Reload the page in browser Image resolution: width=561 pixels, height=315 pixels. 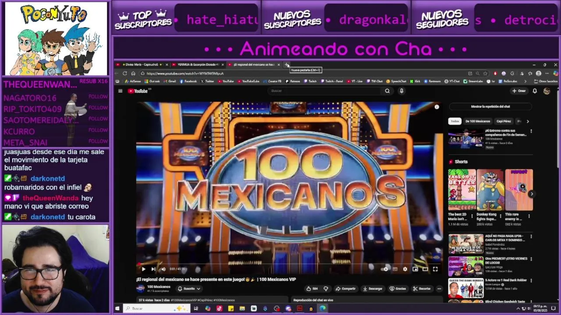(125, 73)
